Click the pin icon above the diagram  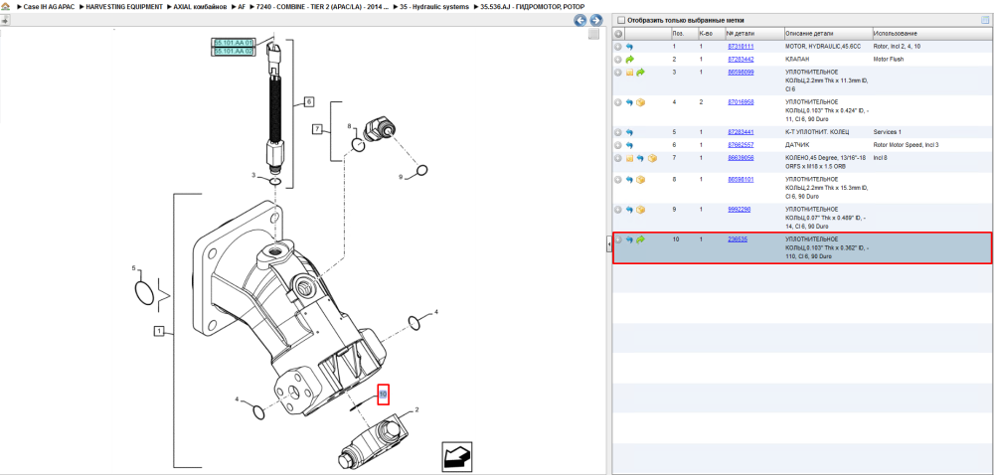click(4, 20)
